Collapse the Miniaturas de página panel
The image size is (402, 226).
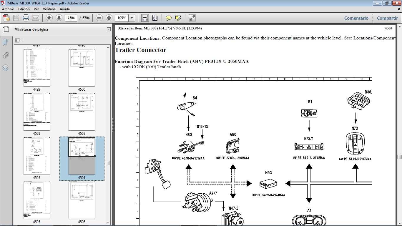pyautogui.click(x=109, y=29)
